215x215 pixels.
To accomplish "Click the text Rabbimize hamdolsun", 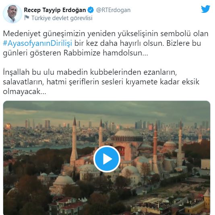I will click(x=106, y=53).
